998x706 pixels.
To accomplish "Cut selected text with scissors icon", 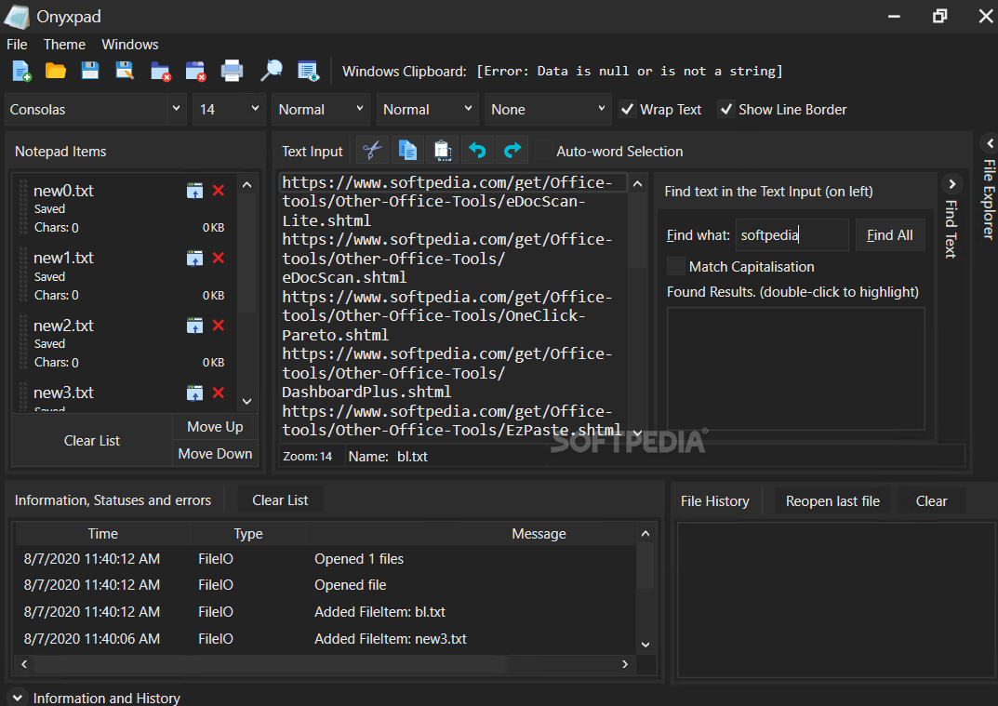I will (372, 151).
